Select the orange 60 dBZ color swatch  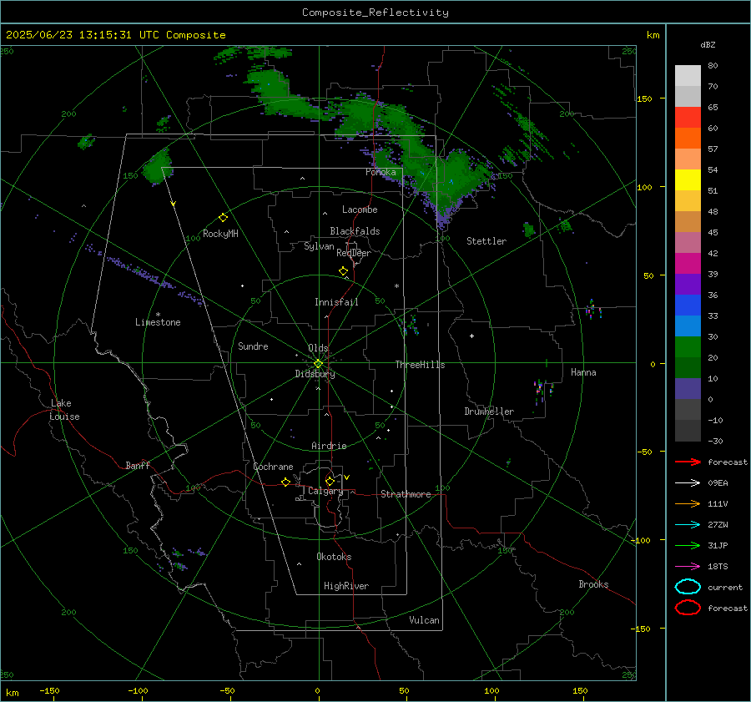pyautogui.click(x=688, y=138)
